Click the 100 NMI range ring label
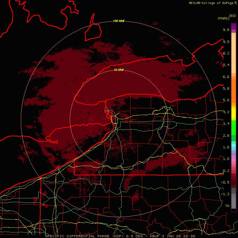This screenshot has width=238, height=238. [x=119, y=21]
